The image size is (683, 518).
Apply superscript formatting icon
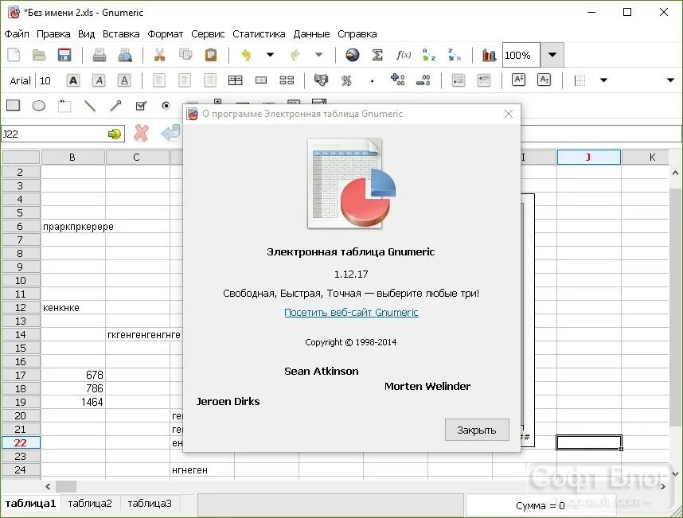518,80
